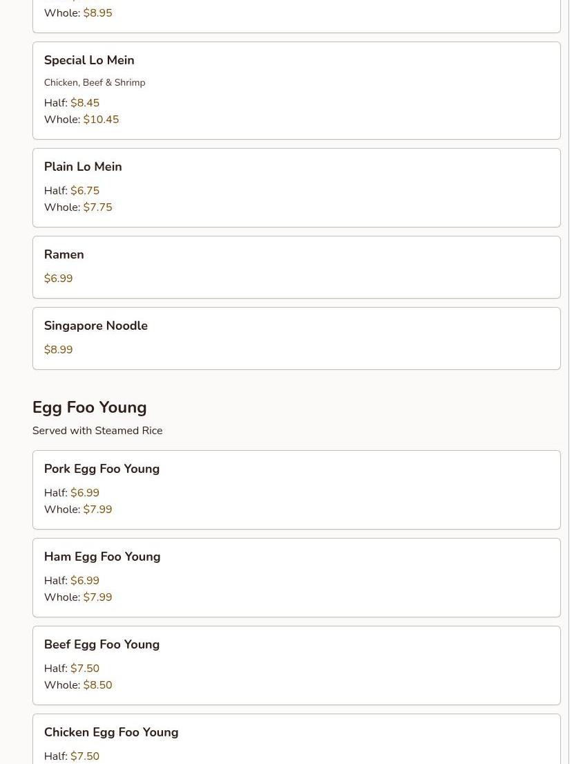The width and height of the screenshot is (583, 764).
Task: Select the Ham Egg Foo Young item
Action: pyautogui.click(x=102, y=557)
